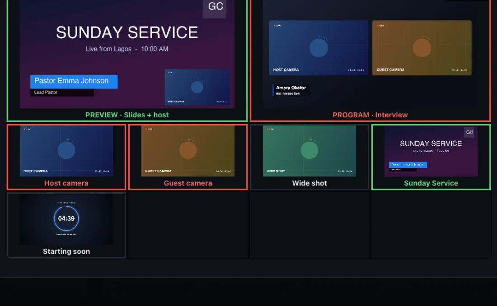497x306 pixels.
Task: Select the Wide shot scene thumbnail
Action: coord(309,157)
